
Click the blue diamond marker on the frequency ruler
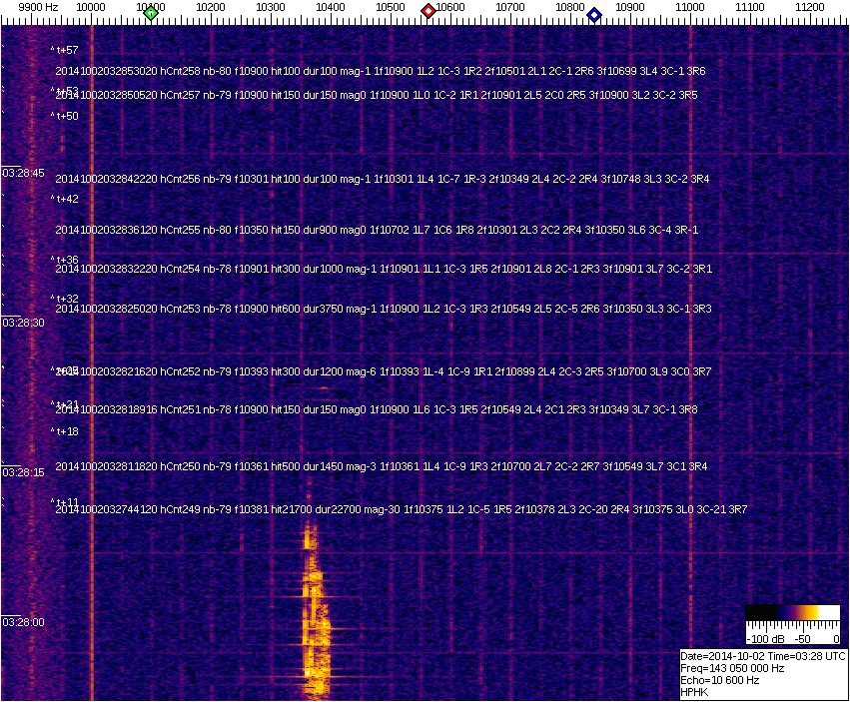594,15
